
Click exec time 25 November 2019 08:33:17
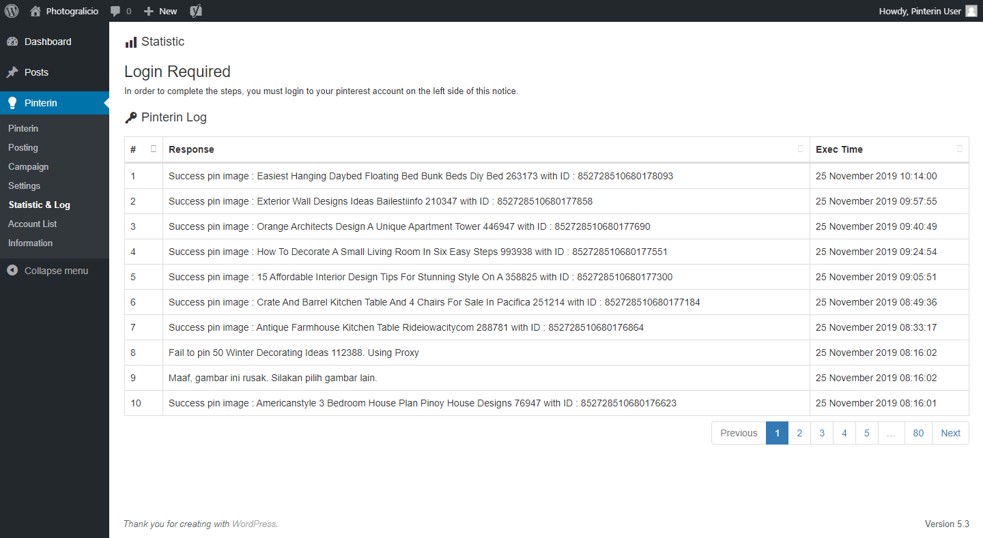coord(877,327)
